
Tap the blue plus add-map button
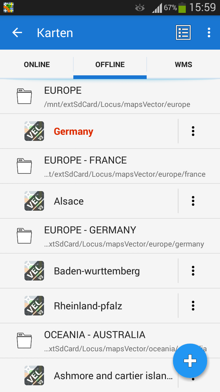click(190, 361)
